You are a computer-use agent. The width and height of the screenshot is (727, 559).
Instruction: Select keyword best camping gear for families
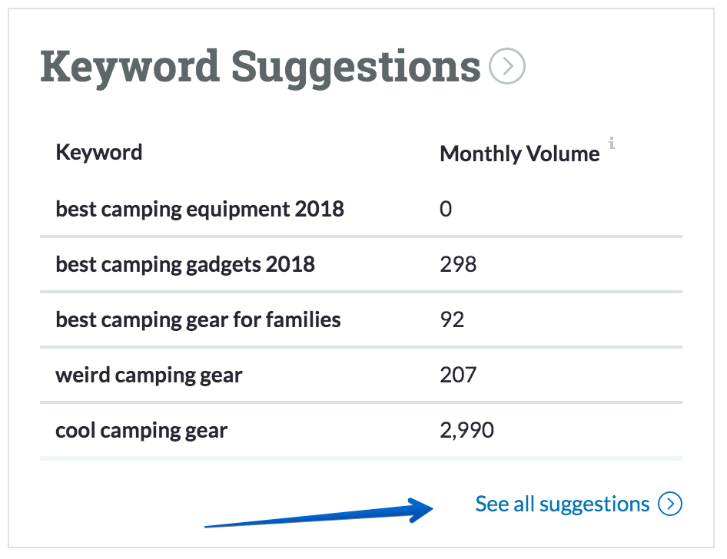(198, 320)
